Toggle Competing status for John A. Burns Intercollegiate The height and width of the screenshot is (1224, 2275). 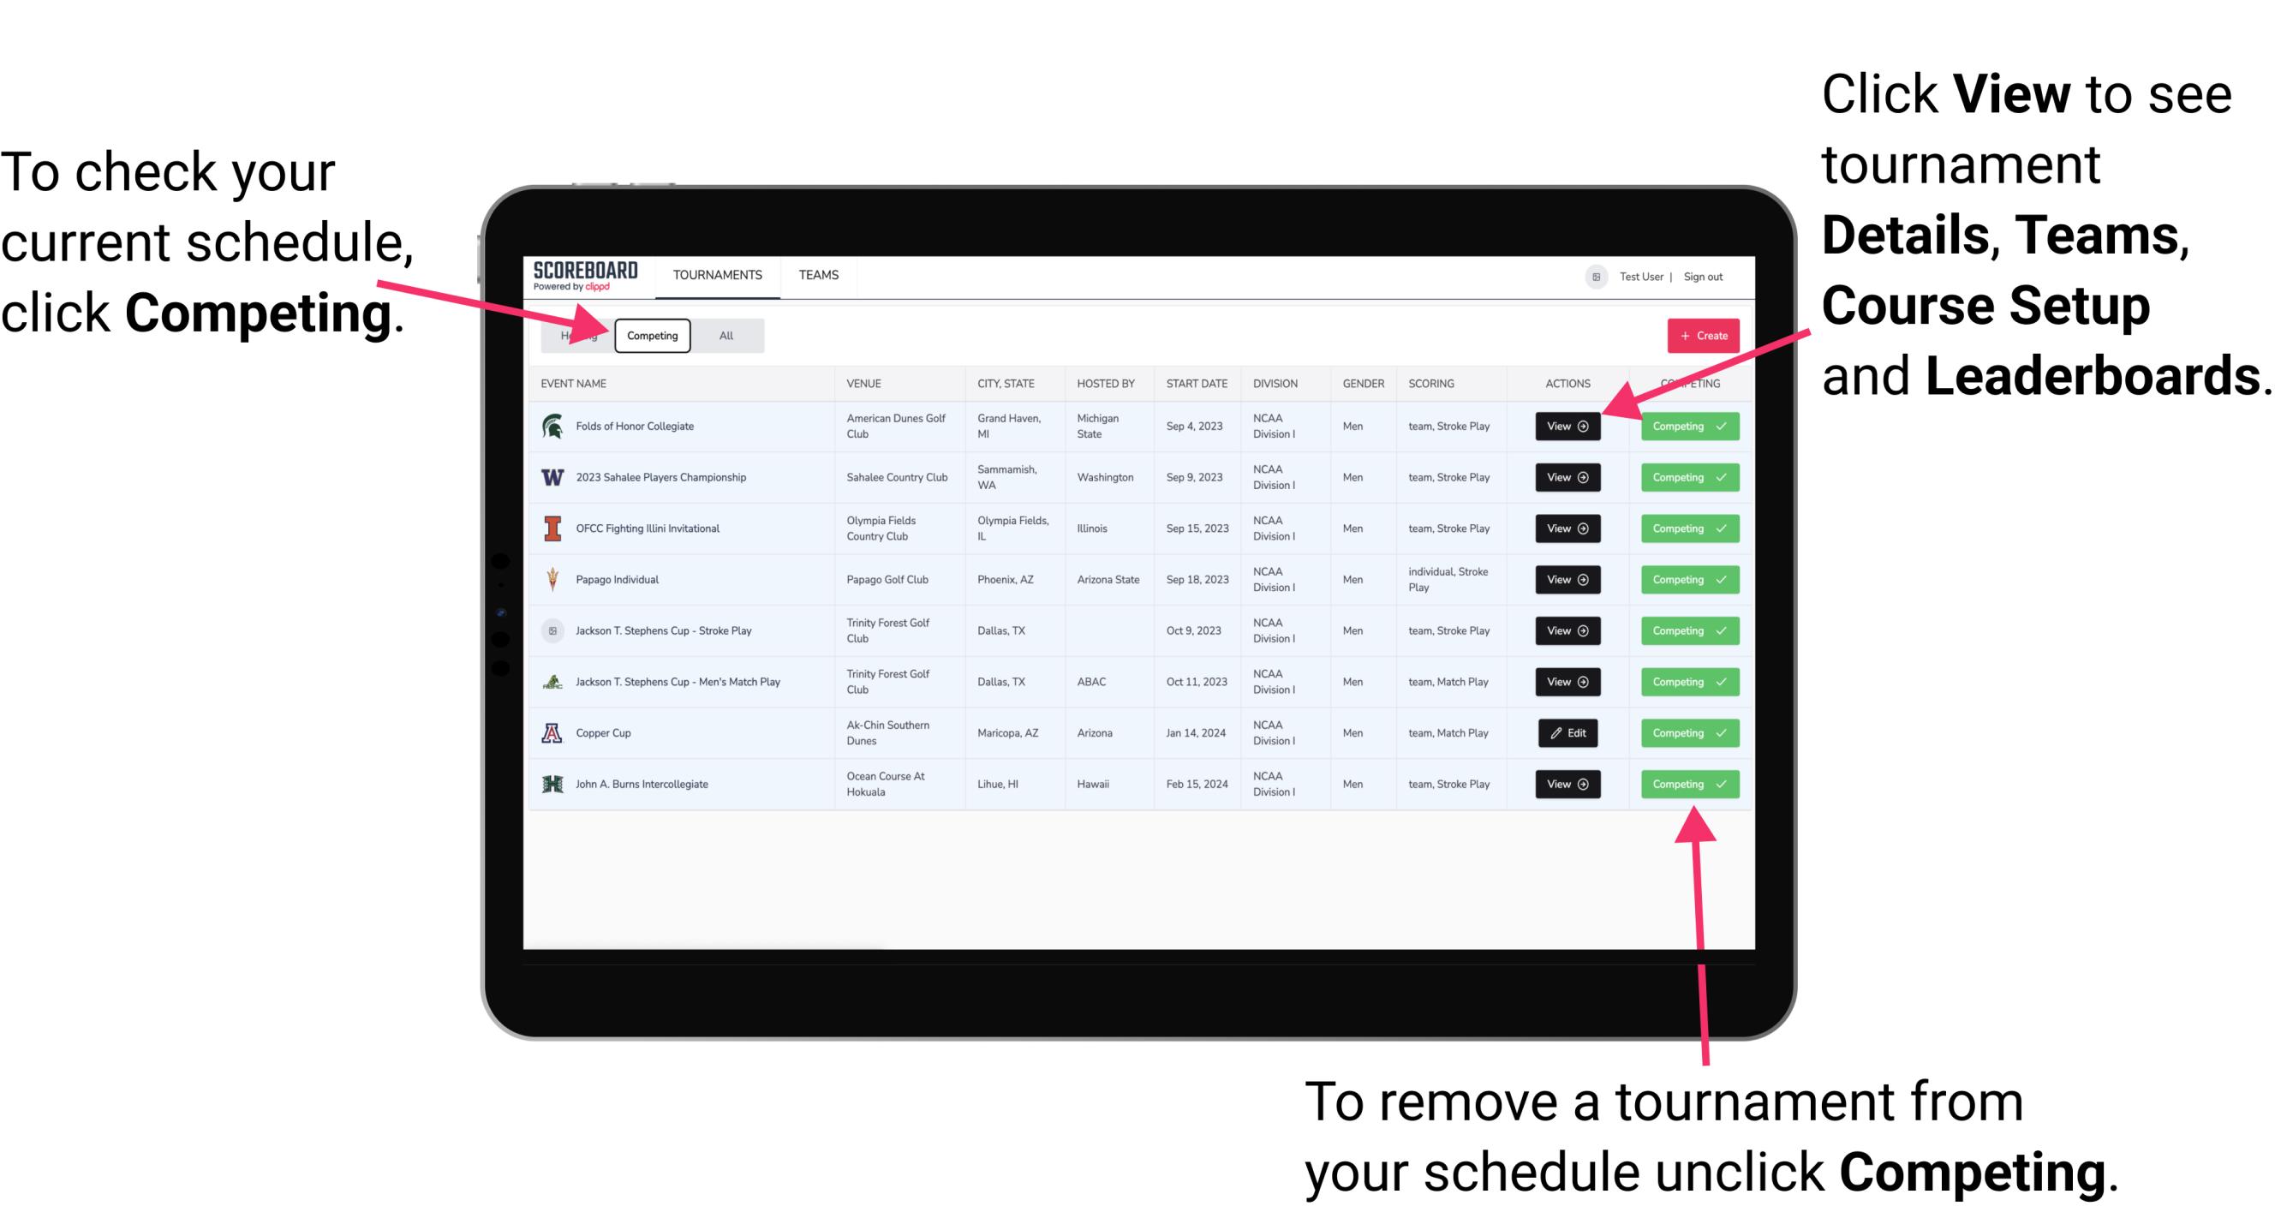[x=1684, y=784]
